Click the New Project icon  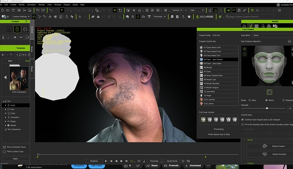3,10
